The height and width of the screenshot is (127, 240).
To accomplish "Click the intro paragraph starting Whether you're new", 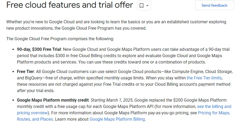I will [116, 25].
